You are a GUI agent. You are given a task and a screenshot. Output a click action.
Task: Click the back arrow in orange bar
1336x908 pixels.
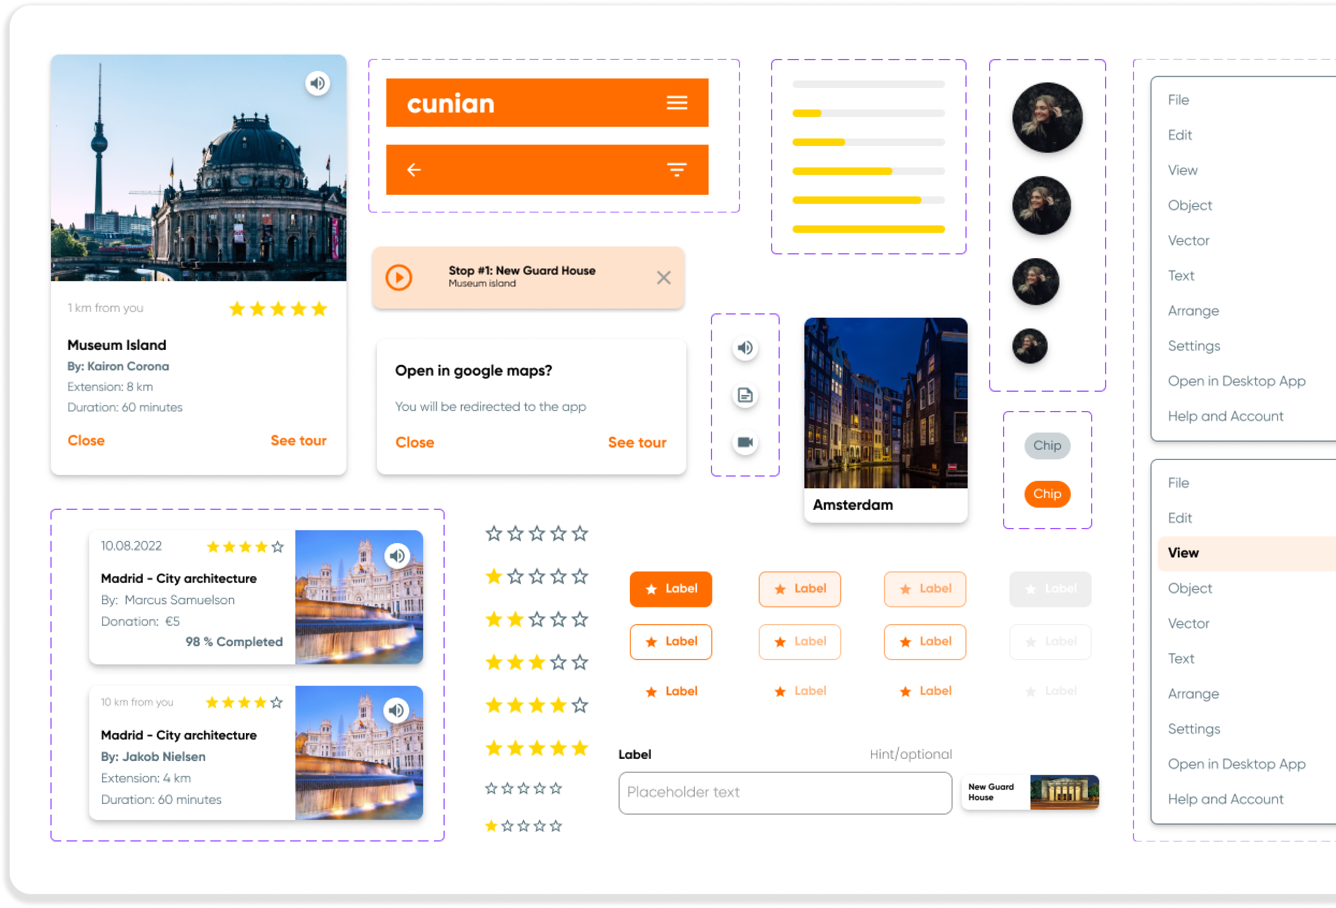tap(414, 170)
